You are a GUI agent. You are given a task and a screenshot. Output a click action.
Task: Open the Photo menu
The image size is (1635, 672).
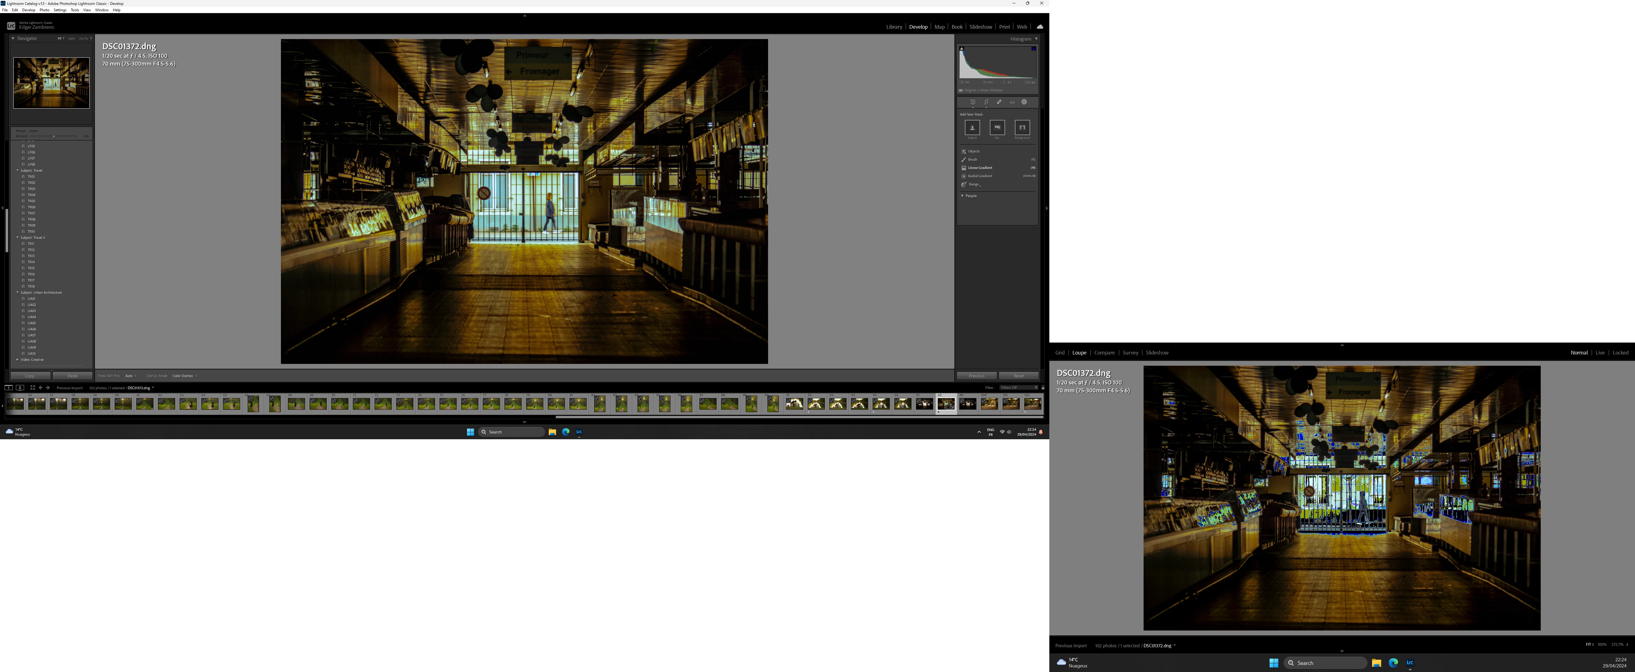click(x=45, y=10)
